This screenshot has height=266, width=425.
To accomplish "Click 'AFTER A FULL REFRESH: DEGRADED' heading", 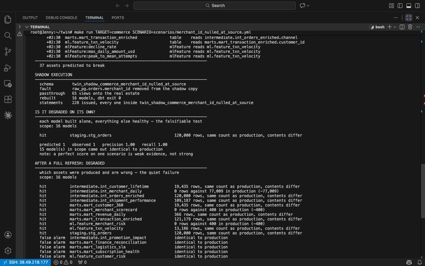I will point(70,163).
